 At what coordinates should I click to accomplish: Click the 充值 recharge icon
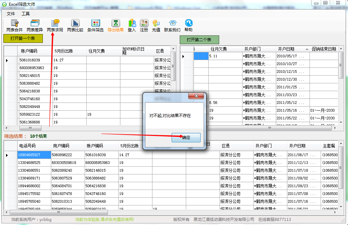click(x=156, y=26)
